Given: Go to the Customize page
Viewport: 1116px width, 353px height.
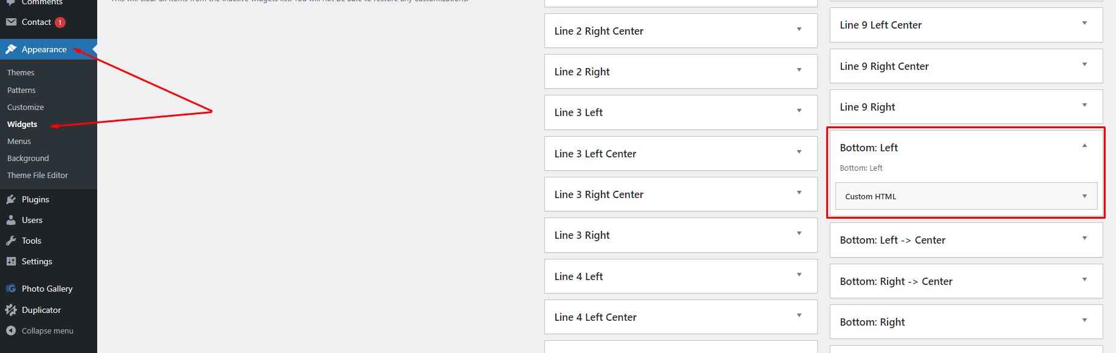Looking at the screenshot, I should click(x=26, y=107).
